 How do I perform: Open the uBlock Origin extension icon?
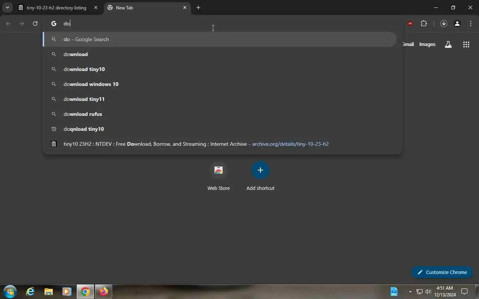pyautogui.click(x=410, y=24)
